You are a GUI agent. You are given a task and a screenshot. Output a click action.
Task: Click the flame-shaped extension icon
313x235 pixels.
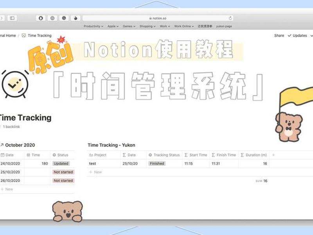76,18
